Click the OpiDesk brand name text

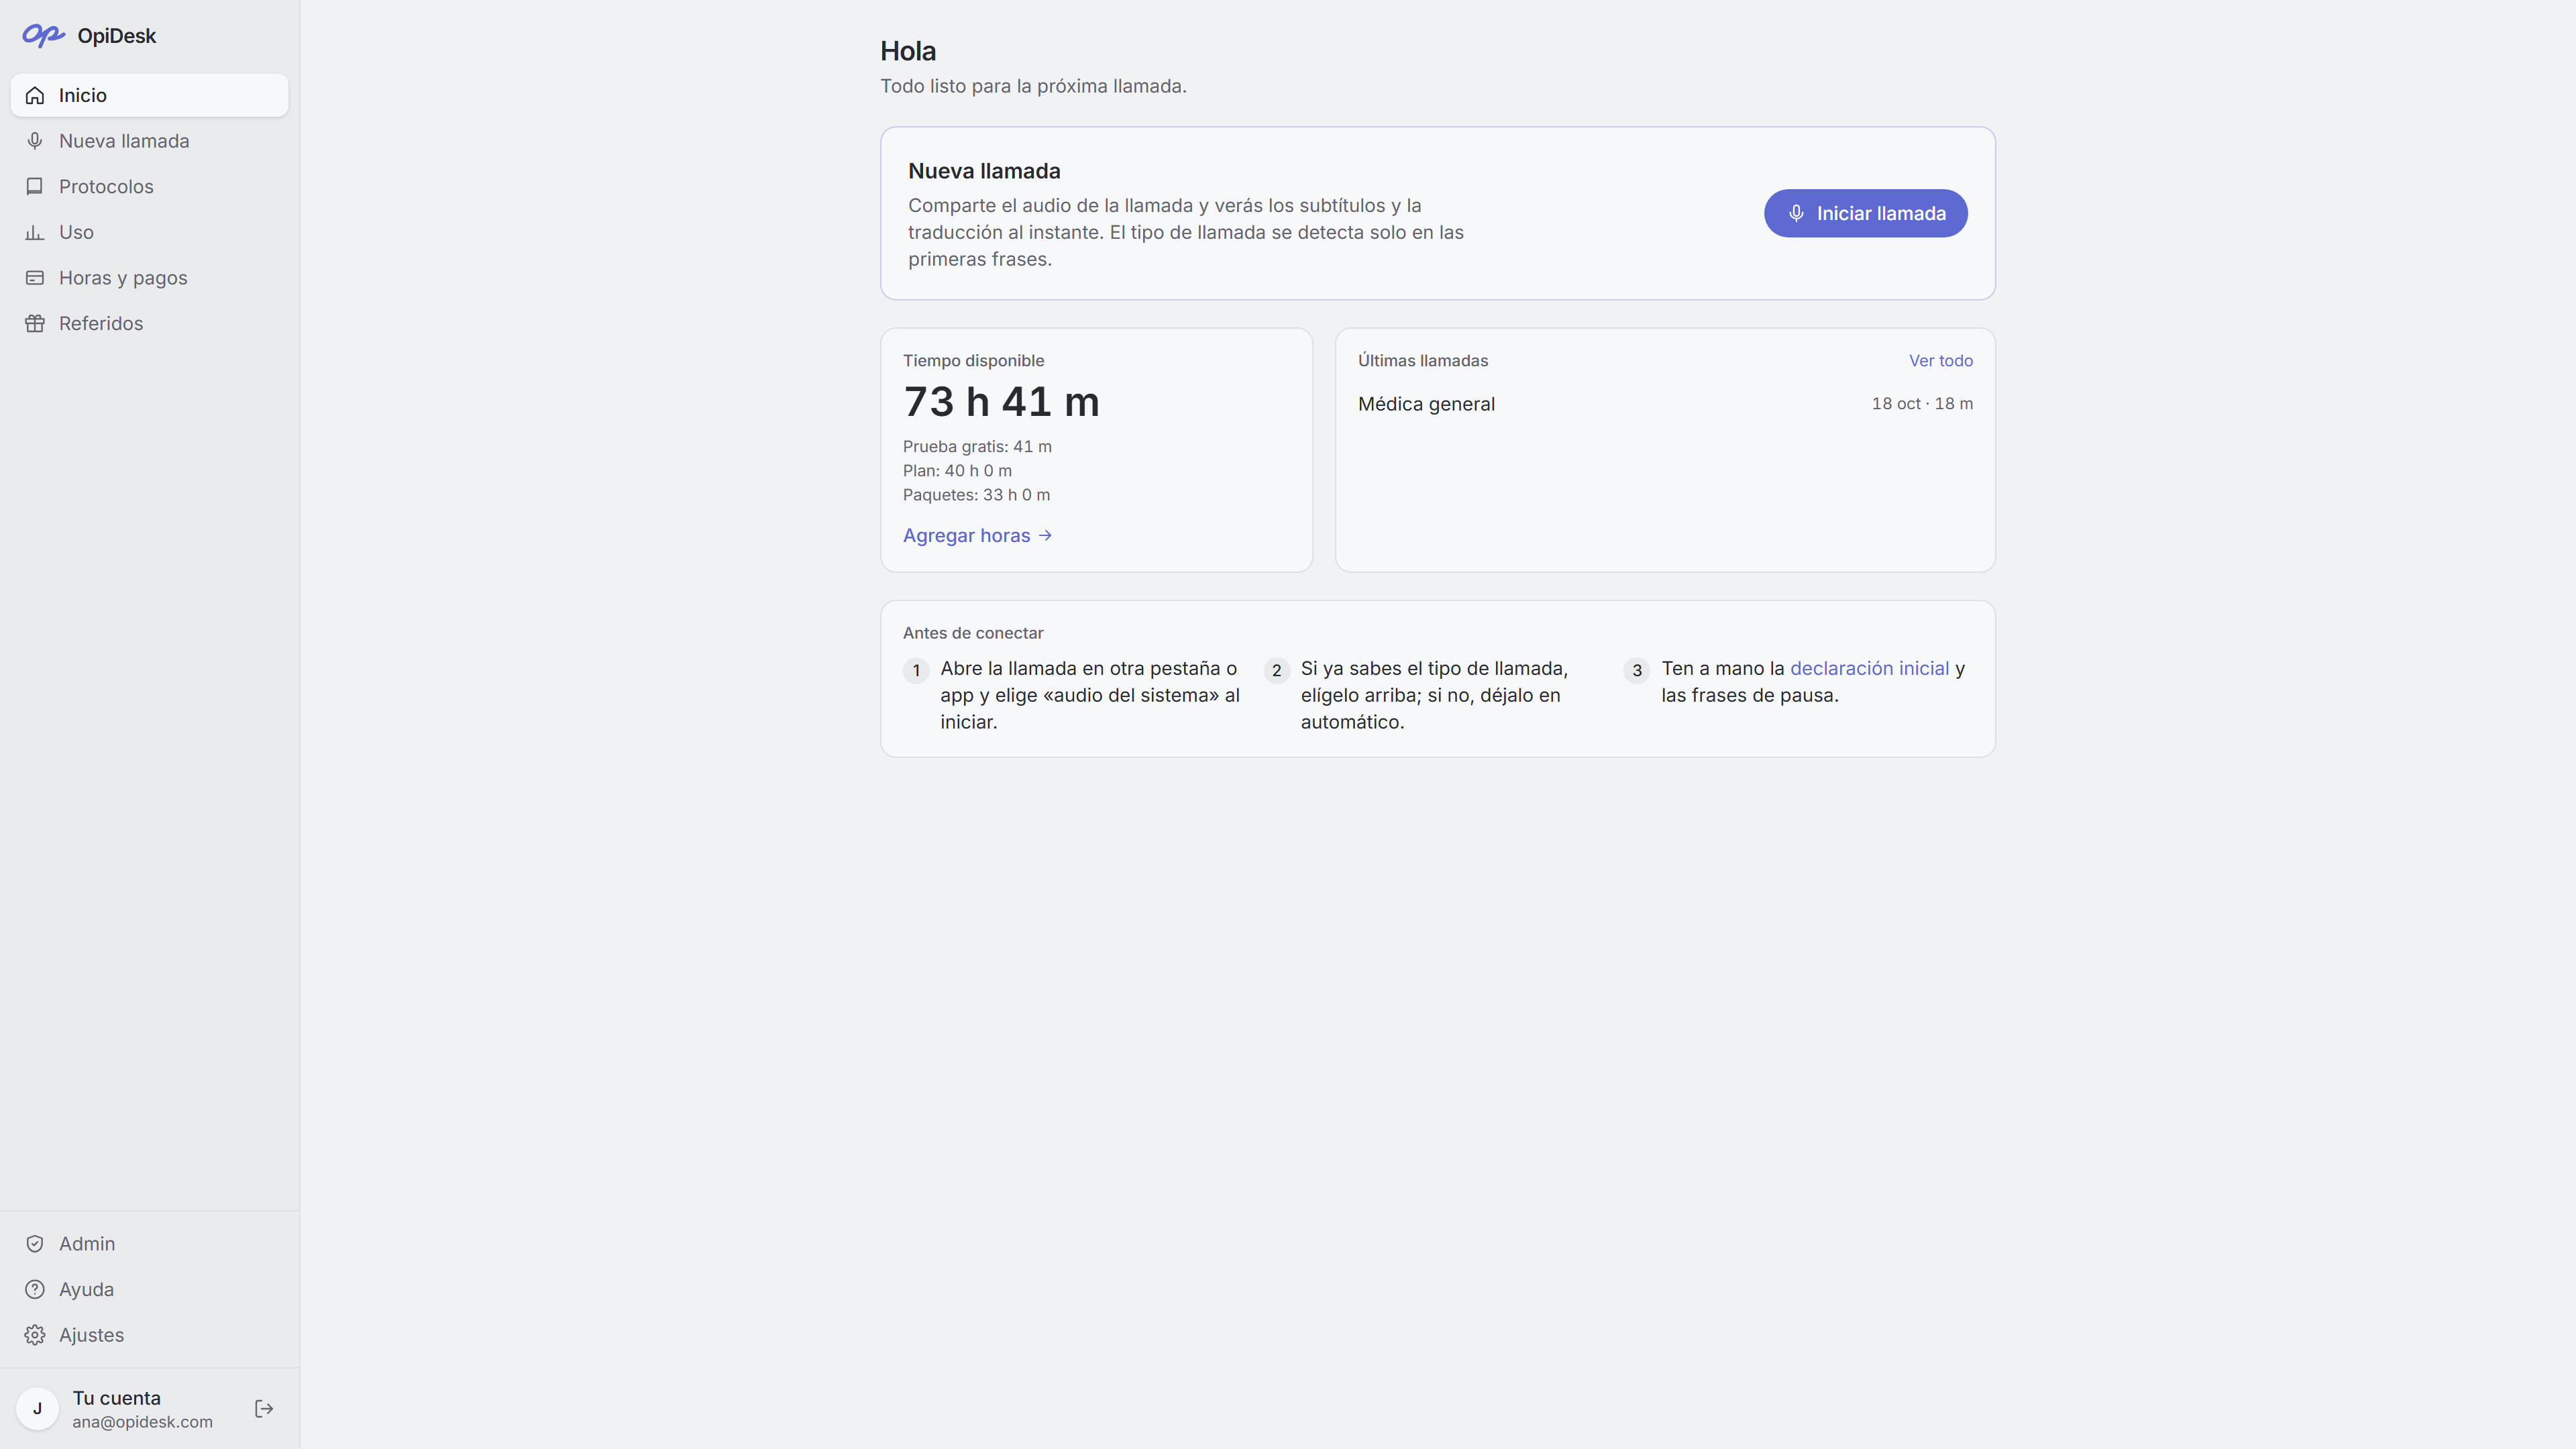coord(117,36)
